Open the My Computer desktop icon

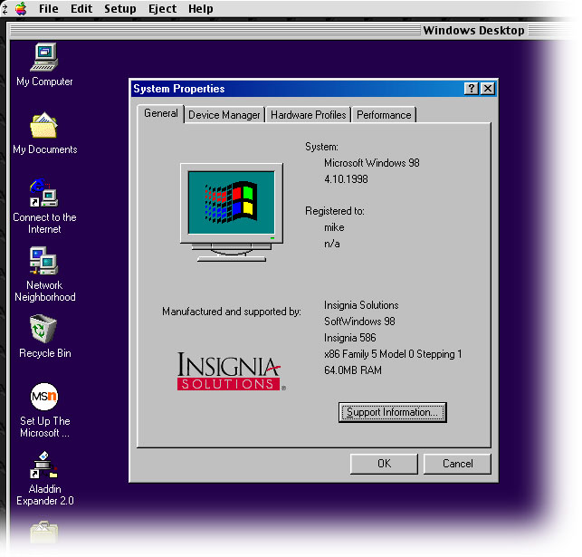coord(44,57)
